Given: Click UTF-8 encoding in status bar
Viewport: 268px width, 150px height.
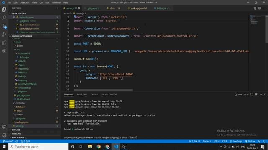Looking at the screenshot, I should (x=216, y=141).
